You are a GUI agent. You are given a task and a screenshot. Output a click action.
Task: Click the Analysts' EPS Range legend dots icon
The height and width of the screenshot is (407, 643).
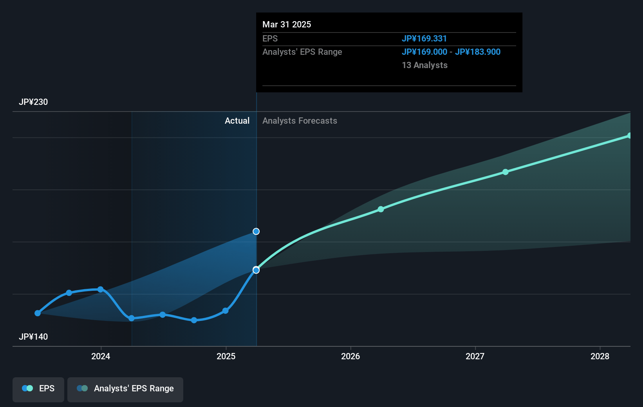pyautogui.click(x=82, y=388)
